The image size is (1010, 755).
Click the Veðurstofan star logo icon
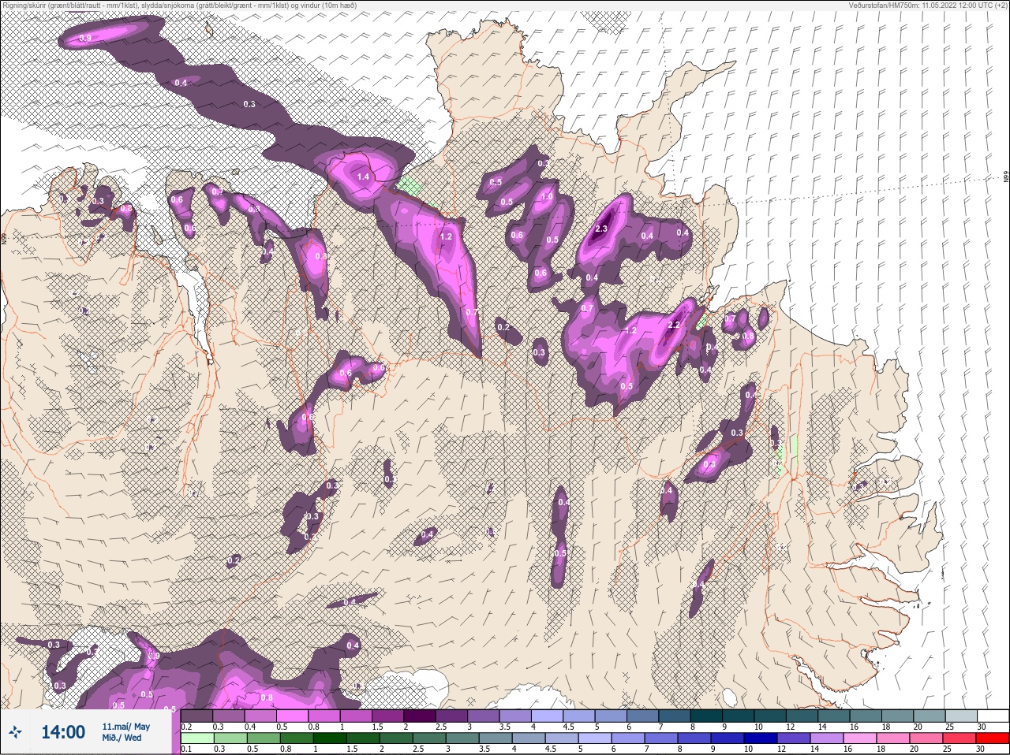click(17, 733)
